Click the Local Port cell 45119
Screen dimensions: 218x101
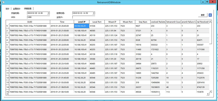[97, 35]
